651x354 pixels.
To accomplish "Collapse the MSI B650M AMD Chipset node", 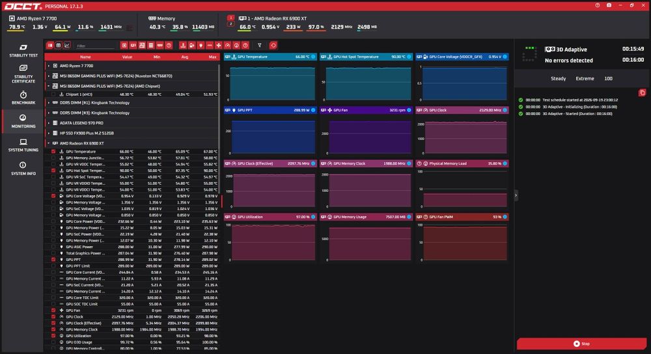I will [49, 86].
